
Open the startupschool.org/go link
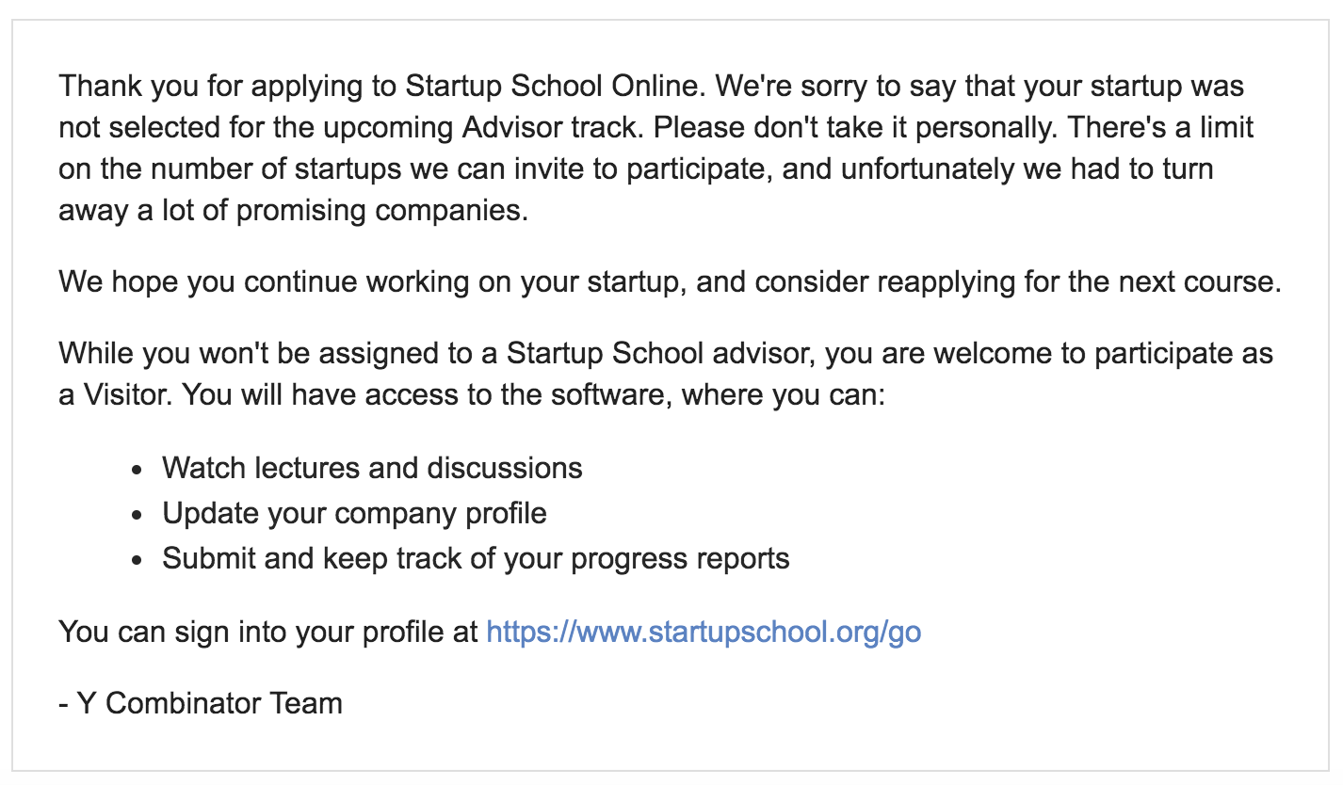703,632
